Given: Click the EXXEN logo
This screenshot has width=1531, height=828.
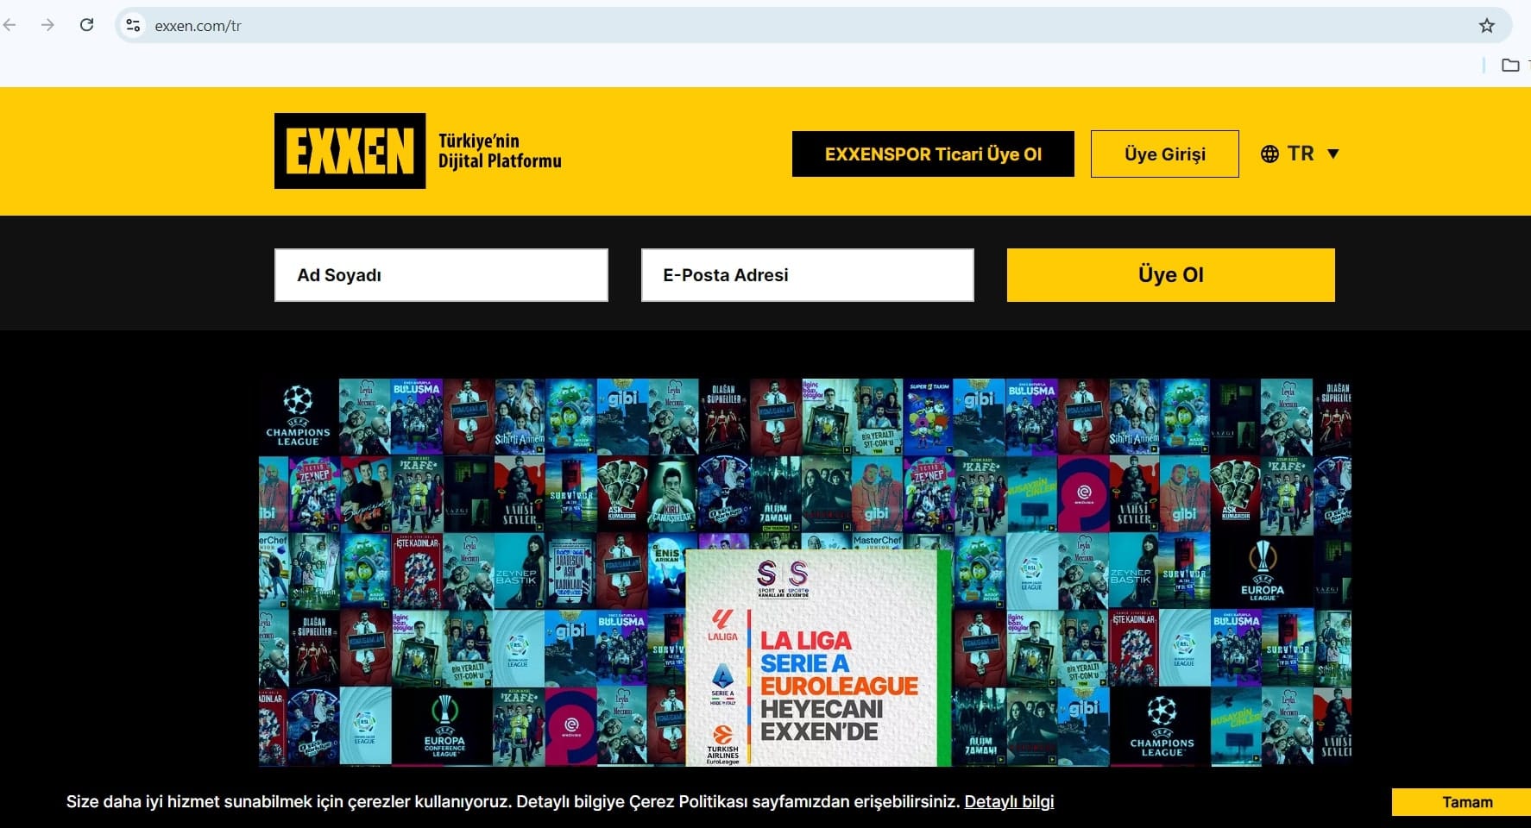Looking at the screenshot, I should click(350, 151).
